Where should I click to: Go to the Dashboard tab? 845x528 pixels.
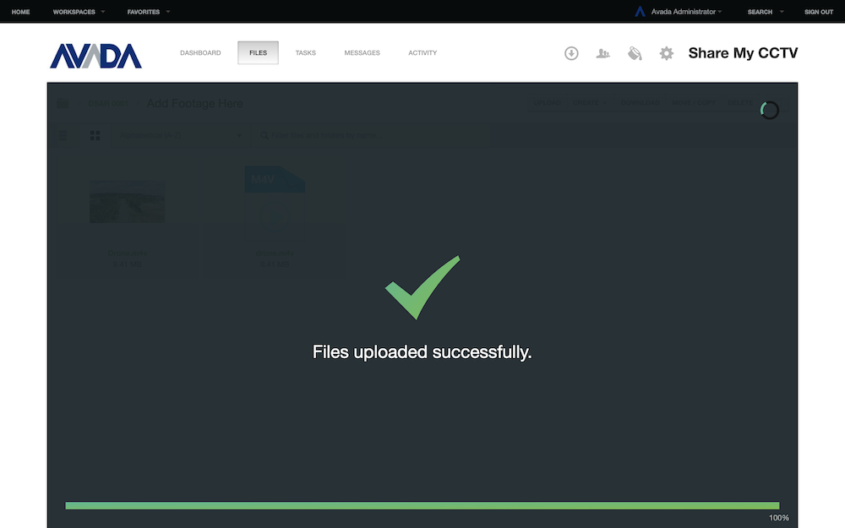pyautogui.click(x=200, y=53)
